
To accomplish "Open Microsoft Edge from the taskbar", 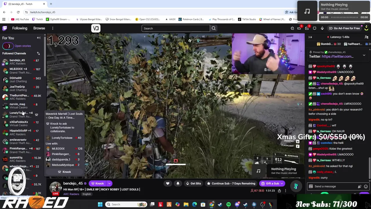I will coord(194,204).
